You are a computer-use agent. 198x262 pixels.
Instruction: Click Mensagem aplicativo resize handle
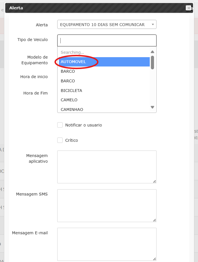pyautogui.click(x=155, y=181)
